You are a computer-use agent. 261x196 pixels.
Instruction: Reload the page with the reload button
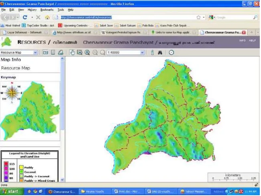click(x=25, y=17)
